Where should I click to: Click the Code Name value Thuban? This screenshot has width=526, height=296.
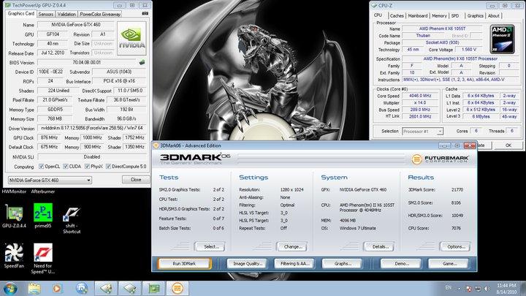tap(423, 36)
